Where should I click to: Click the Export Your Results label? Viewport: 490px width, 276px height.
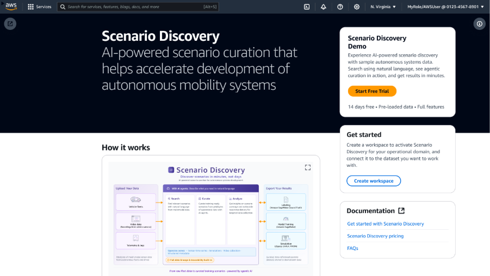279,189
